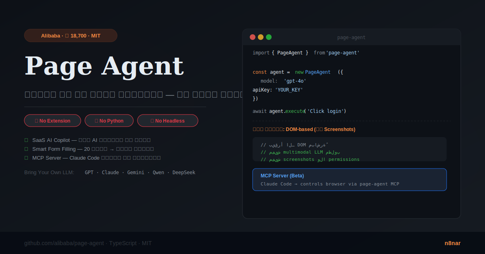Click the Smart Form Filling line

(89, 149)
